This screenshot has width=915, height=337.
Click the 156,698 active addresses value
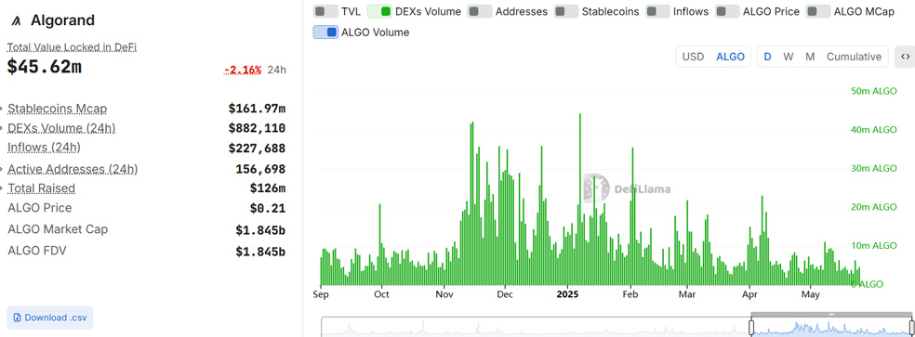[260, 170]
